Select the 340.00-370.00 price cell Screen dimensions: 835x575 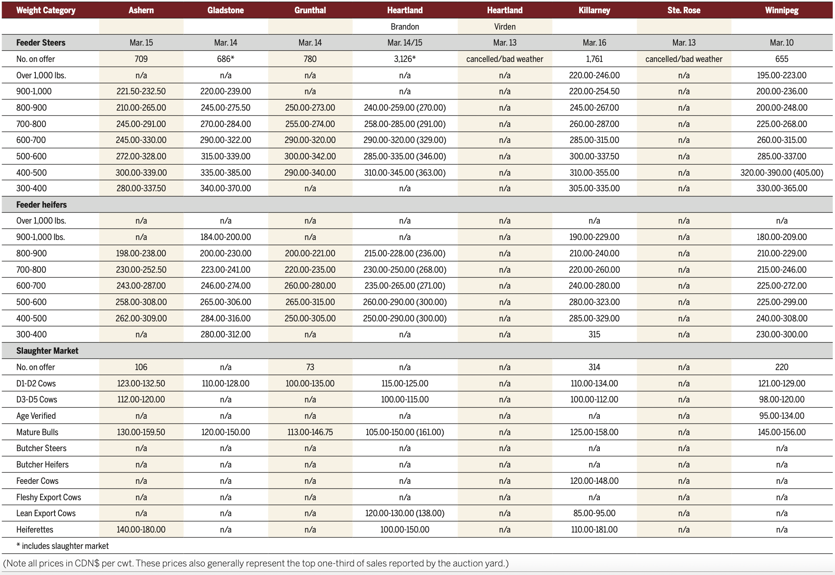click(225, 188)
